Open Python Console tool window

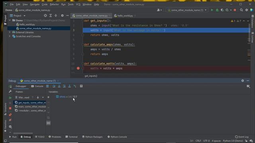pyautogui.click(x=117, y=137)
